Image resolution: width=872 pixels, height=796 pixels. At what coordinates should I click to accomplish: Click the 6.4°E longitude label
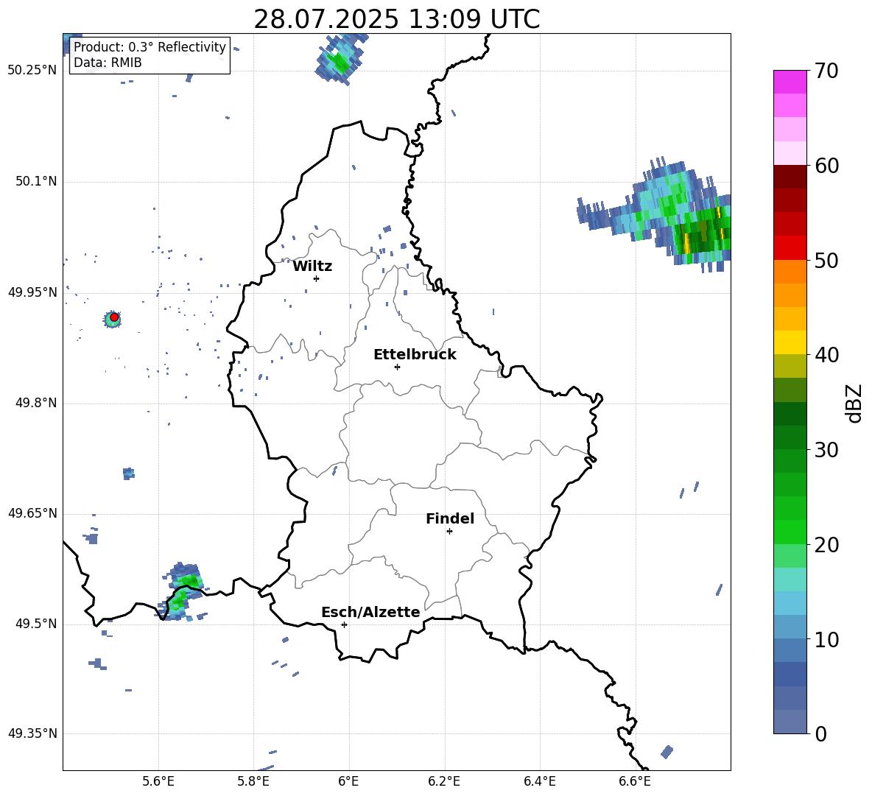[x=539, y=781]
